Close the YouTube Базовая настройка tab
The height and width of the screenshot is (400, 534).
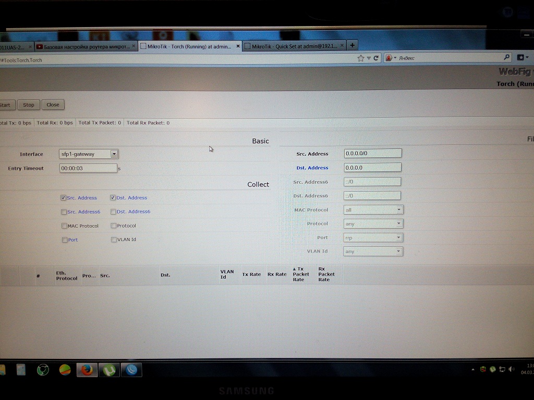coord(133,46)
